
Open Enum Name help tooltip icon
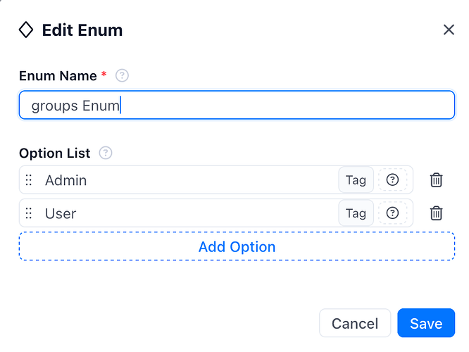click(x=122, y=75)
